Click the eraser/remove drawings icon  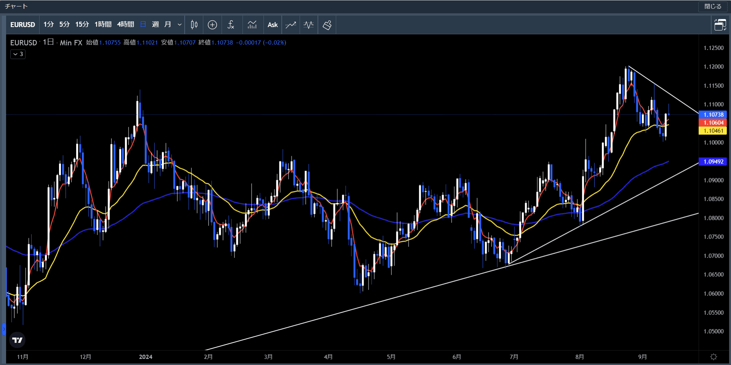click(327, 25)
